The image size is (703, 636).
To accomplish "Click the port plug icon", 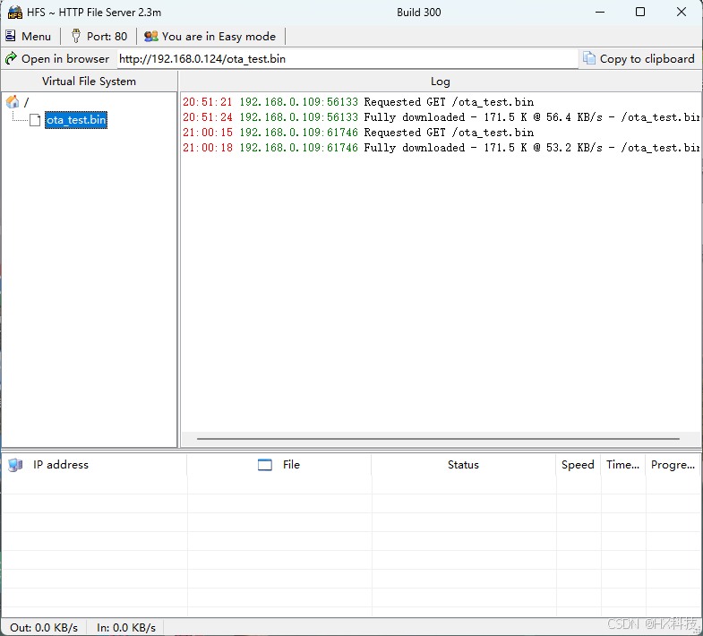I will (76, 36).
